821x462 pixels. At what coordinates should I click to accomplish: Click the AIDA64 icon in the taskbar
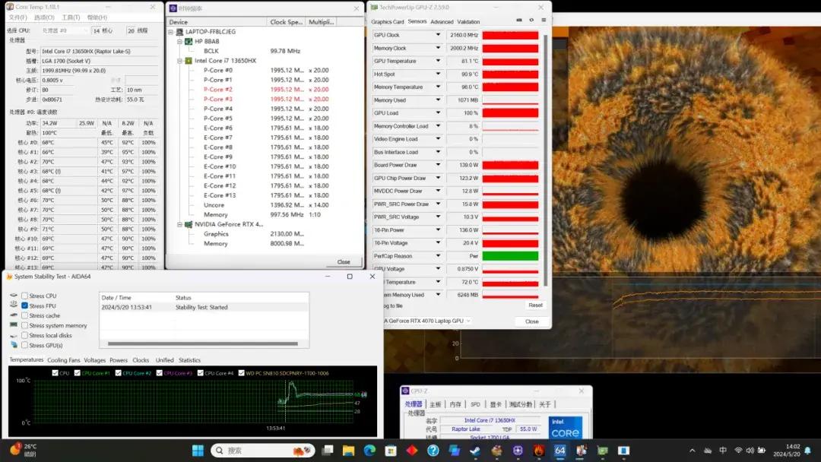coord(559,451)
